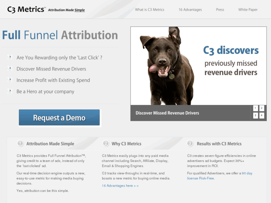Viewport: 271px width, 203px height.
Task: Follow the 16 Advantages here link
Action: pyautogui.click(x=120, y=186)
